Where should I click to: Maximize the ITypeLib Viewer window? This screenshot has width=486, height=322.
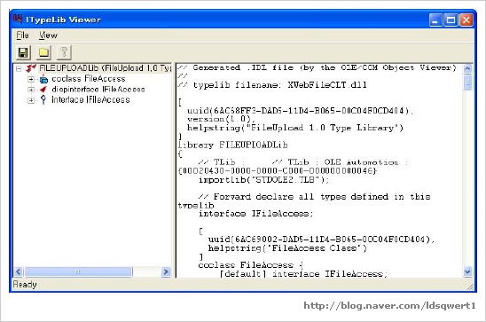click(451, 20)
